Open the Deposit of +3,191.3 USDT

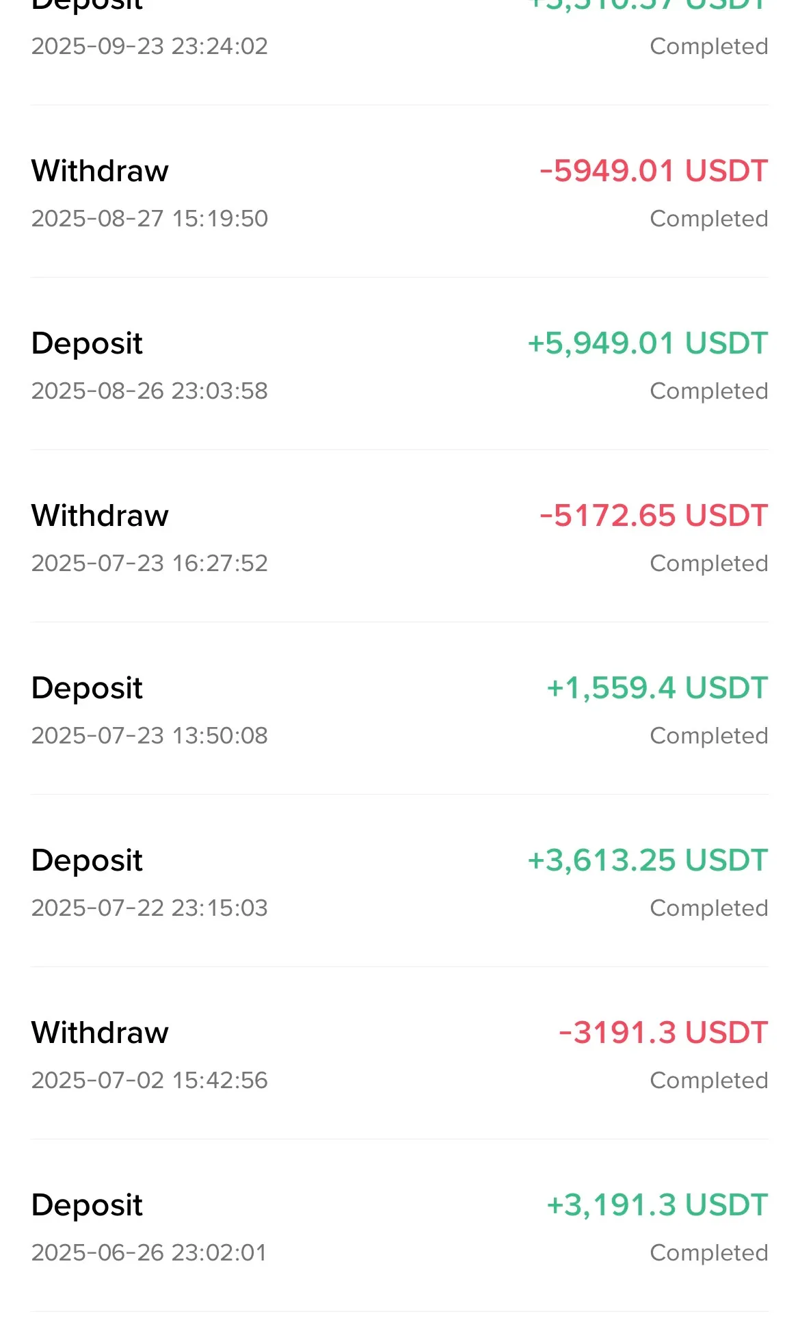click(399, 1226)
